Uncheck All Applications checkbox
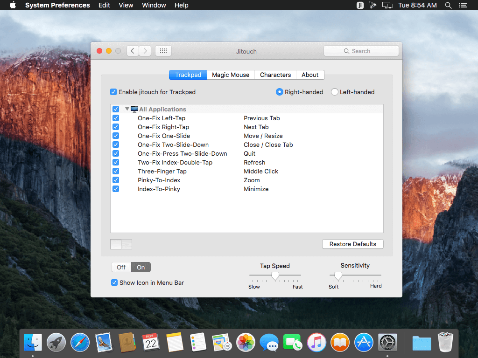The image size is (478, 358). click(116, 109)
